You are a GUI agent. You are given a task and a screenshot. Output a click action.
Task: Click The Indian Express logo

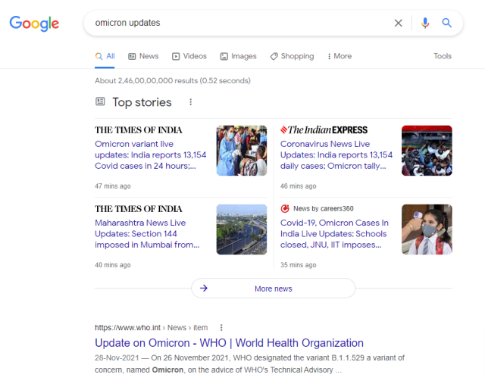[x=324, y=129]
